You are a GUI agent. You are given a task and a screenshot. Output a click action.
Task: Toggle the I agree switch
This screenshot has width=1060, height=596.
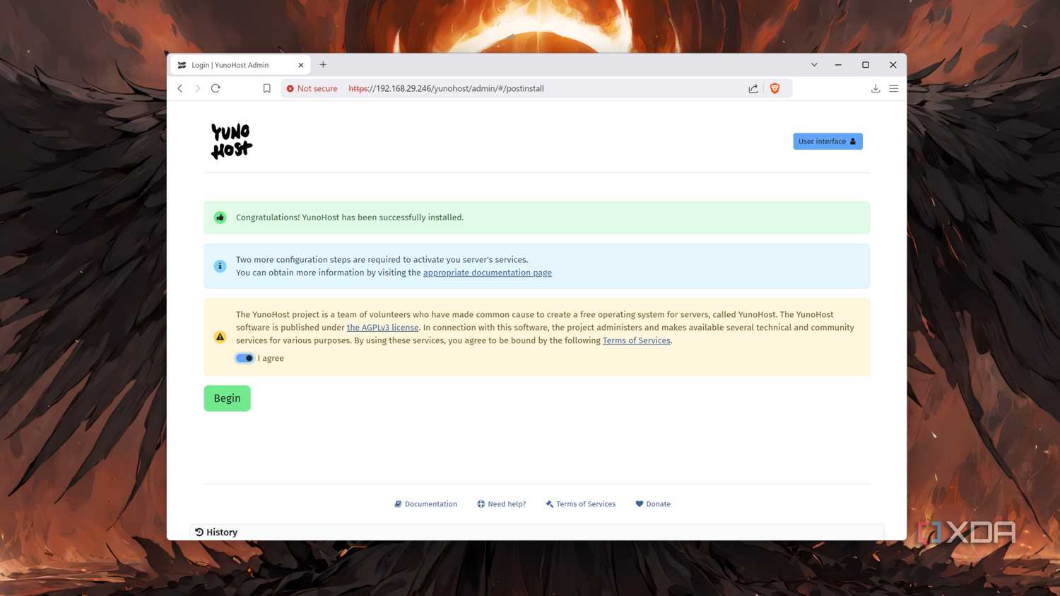(x=245, y=358)
